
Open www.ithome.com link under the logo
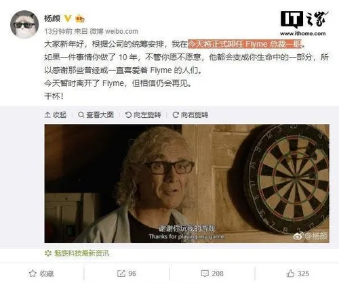tap(303, 34)
